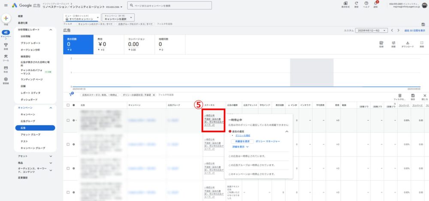Open ランディング ページ in the sidebar
Viewport: 429px width, 201px height.
click(31, 79)
